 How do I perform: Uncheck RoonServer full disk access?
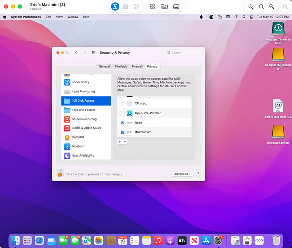[122, 132]
